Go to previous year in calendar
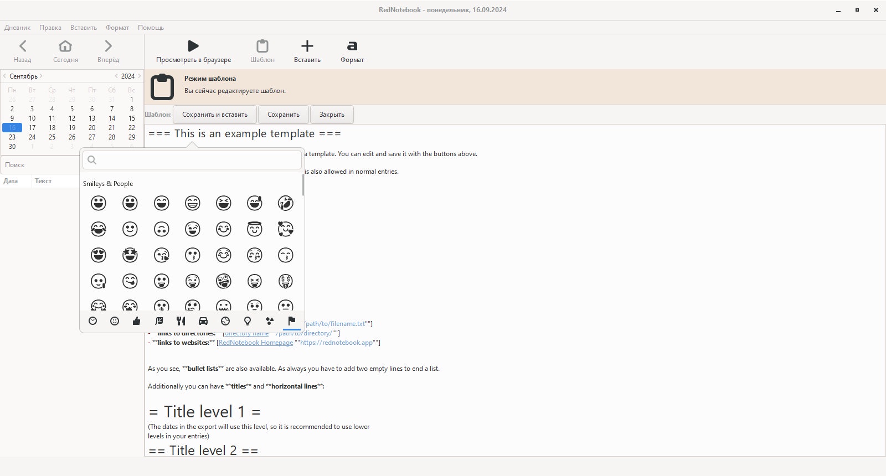Image resolution: width=886 pixels, height=476 pixels. pos(116,76)
